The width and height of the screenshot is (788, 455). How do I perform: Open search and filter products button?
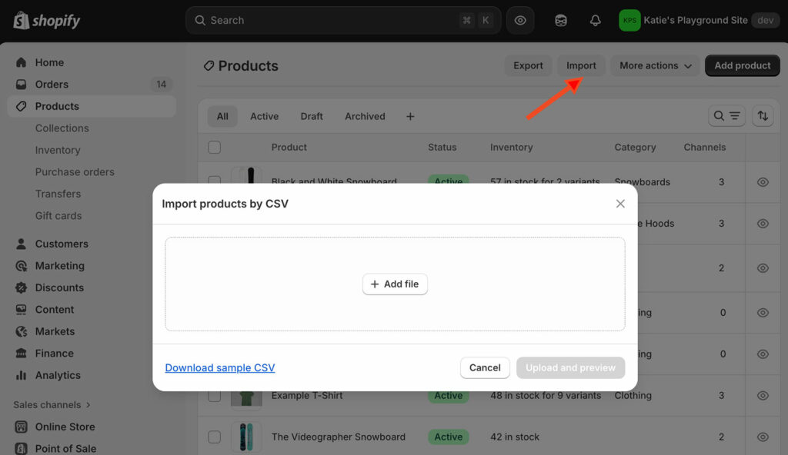(x=726, y=116)
